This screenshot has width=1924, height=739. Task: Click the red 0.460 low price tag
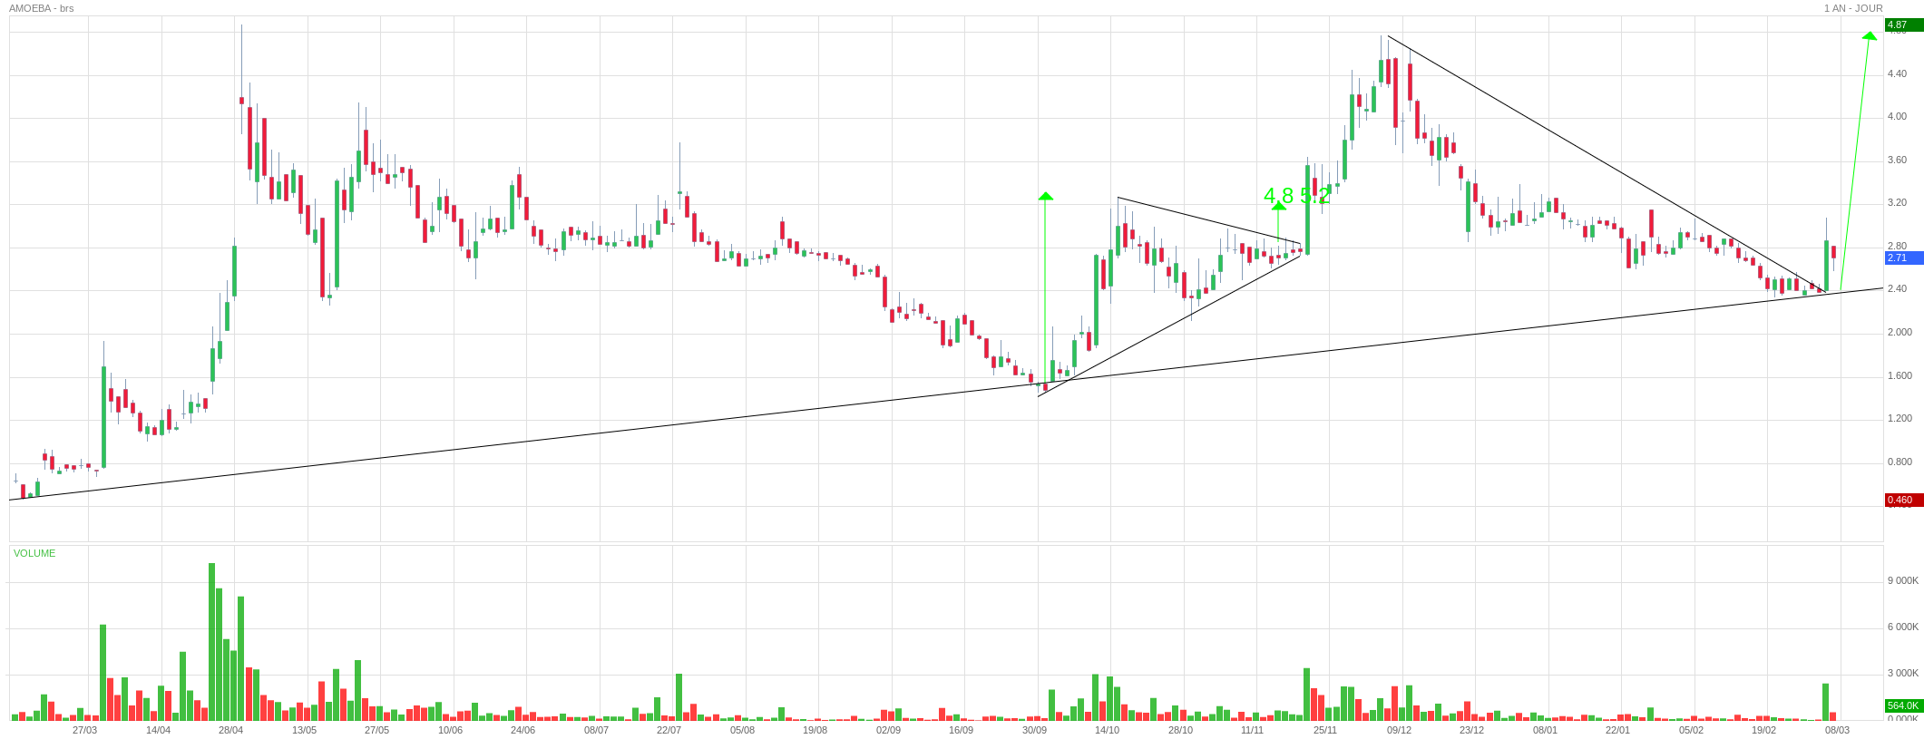[x=1903, y=501]
